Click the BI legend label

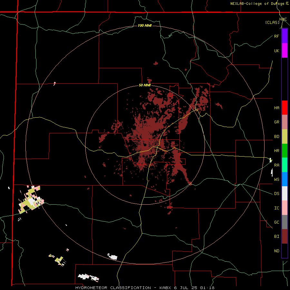click(x=277, y=237)
